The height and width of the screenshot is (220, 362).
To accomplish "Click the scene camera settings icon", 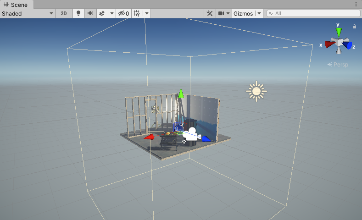I will coord(221,14).
